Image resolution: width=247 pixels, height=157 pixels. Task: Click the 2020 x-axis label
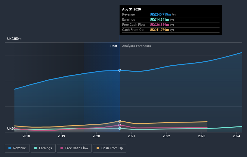click(96, 136)
